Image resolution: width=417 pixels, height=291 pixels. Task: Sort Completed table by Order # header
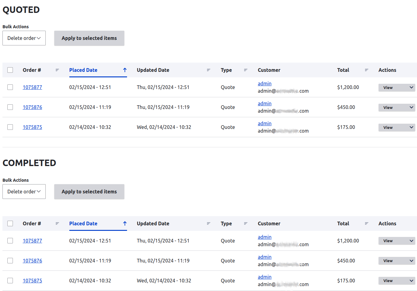(x=32, y=223)
